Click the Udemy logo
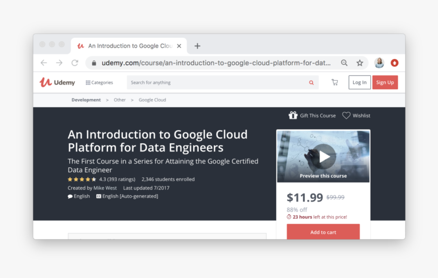The image size is (438, 278). (57, 82)
